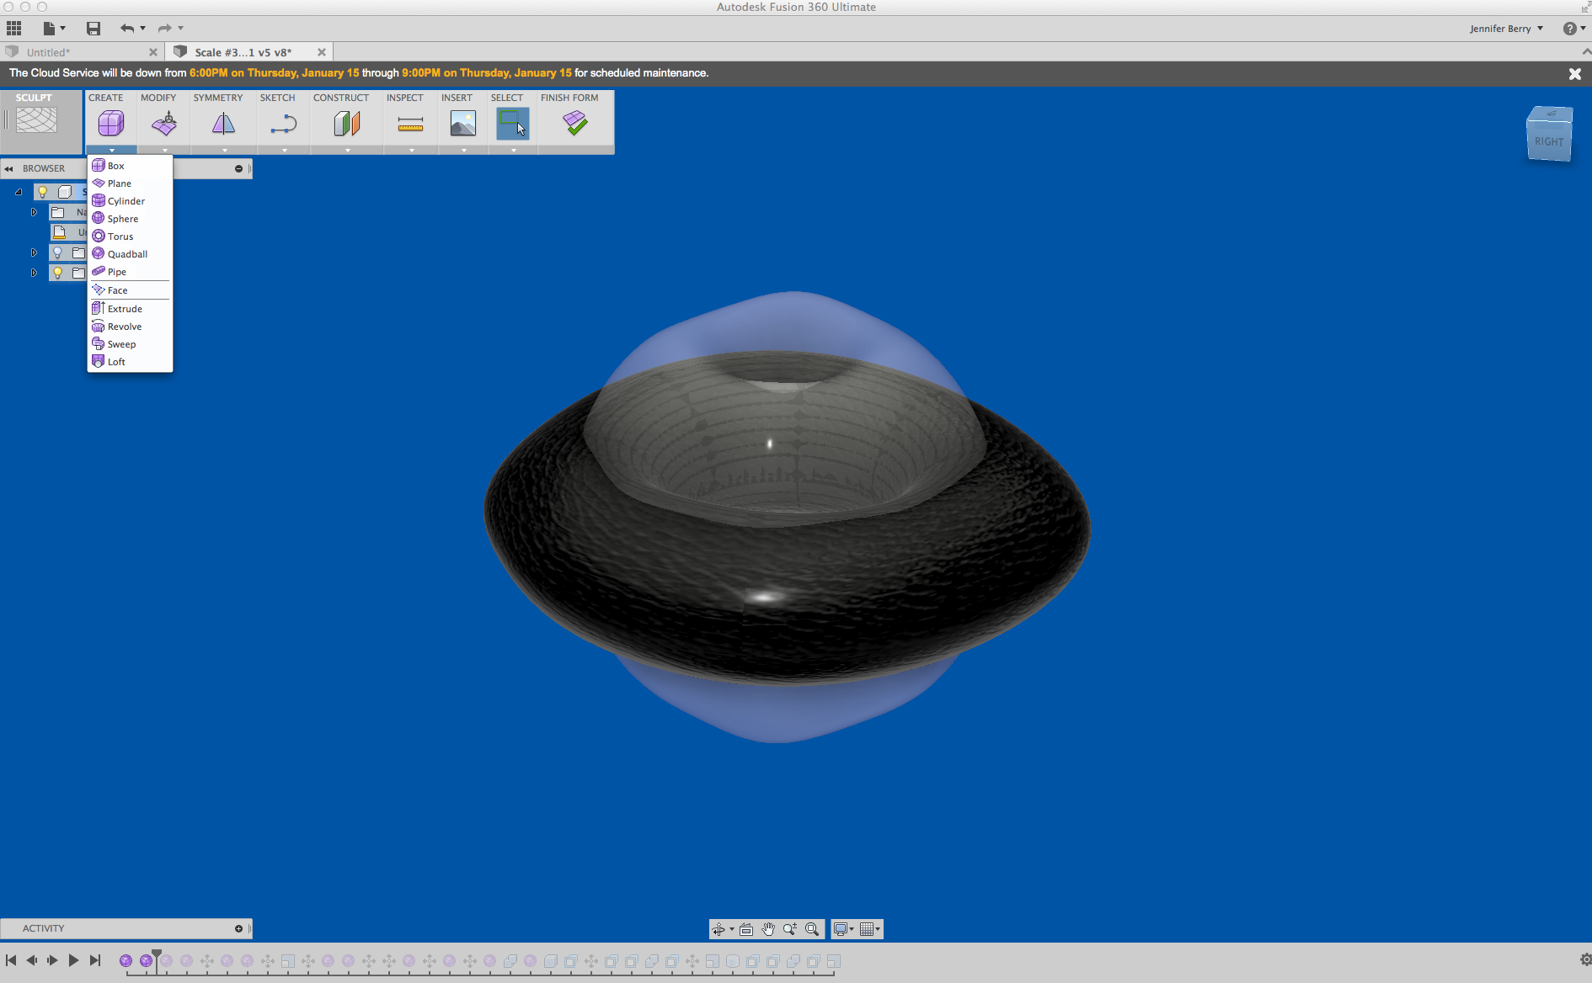
Task: Choose Extrude in the Create menu
Action: click(131, 309)
